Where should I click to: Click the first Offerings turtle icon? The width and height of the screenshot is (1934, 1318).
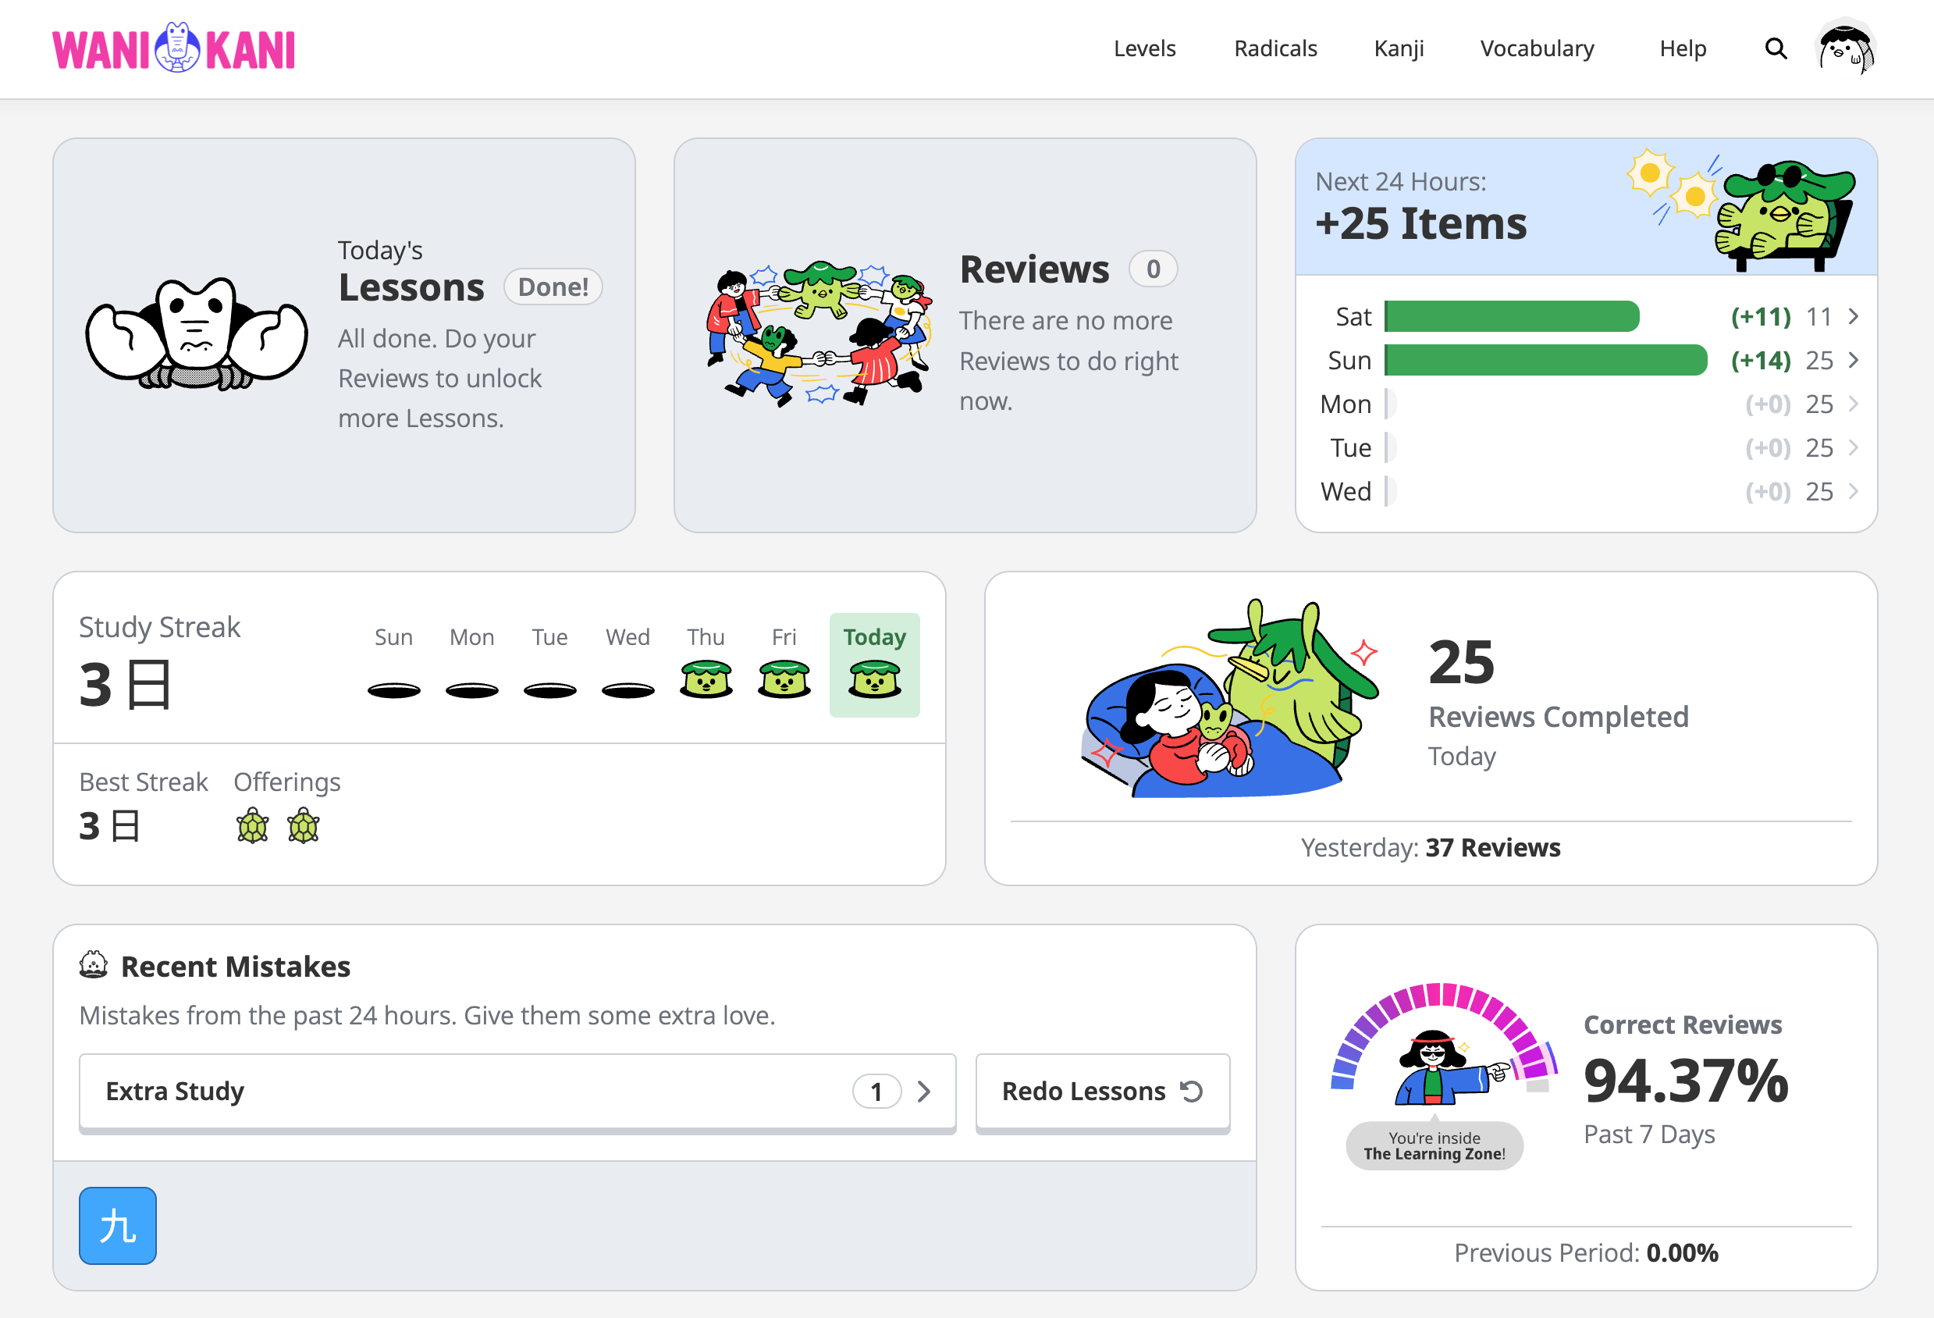pos(252,826)
